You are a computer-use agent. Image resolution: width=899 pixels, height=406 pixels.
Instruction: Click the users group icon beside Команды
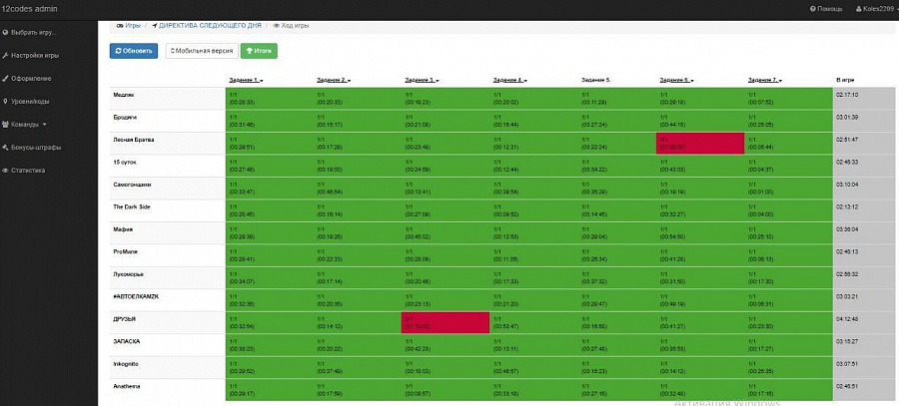(x=5, y=125)
